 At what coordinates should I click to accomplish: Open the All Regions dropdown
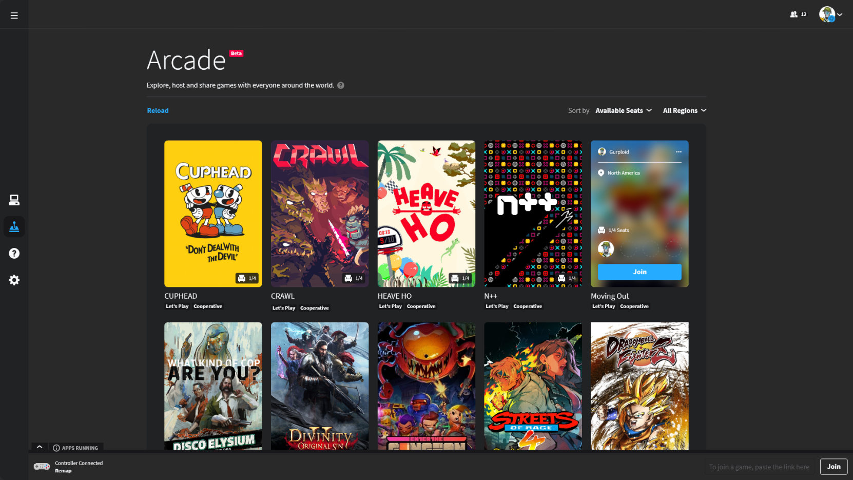coord(684,110)
